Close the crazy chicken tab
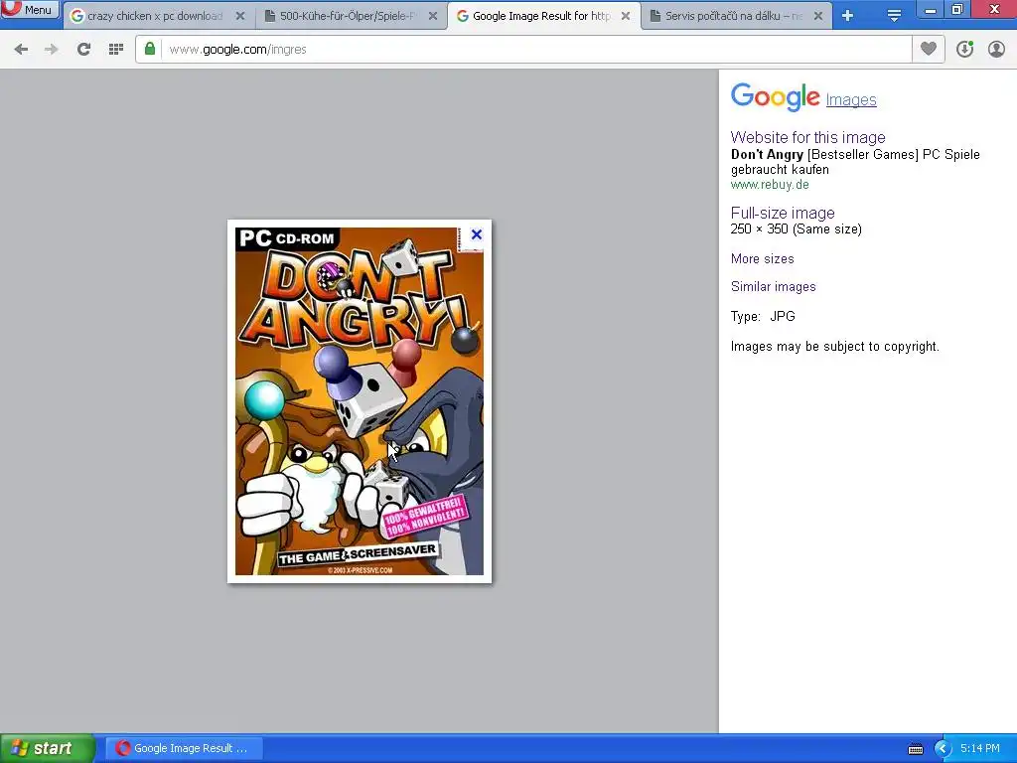The image size is (1017, 763). 240,16
